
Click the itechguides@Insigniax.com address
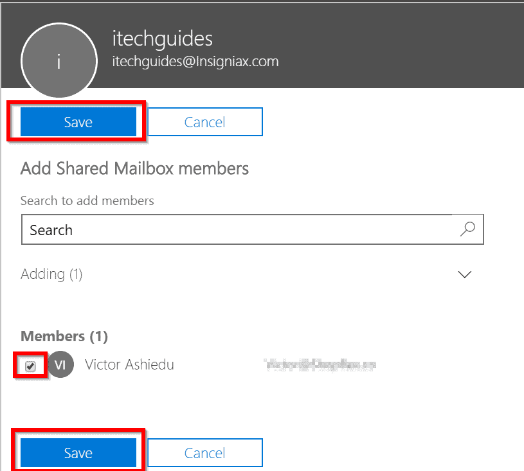[195, 62]
